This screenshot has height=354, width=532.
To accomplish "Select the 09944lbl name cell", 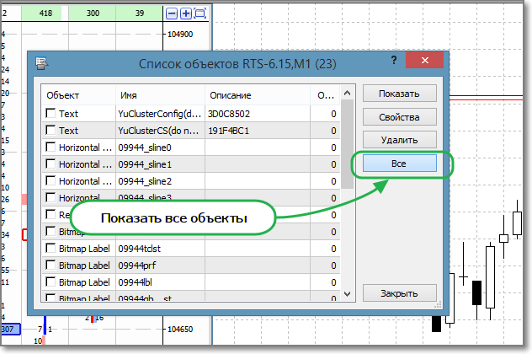I will coord(160,282).
